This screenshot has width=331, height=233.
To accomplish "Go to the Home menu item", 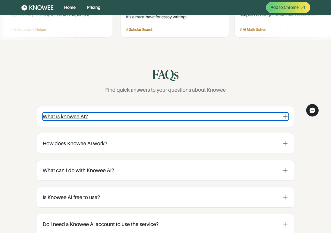I will 70,8.
